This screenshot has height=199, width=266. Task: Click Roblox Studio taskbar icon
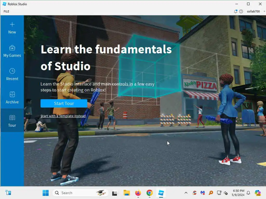161,193
